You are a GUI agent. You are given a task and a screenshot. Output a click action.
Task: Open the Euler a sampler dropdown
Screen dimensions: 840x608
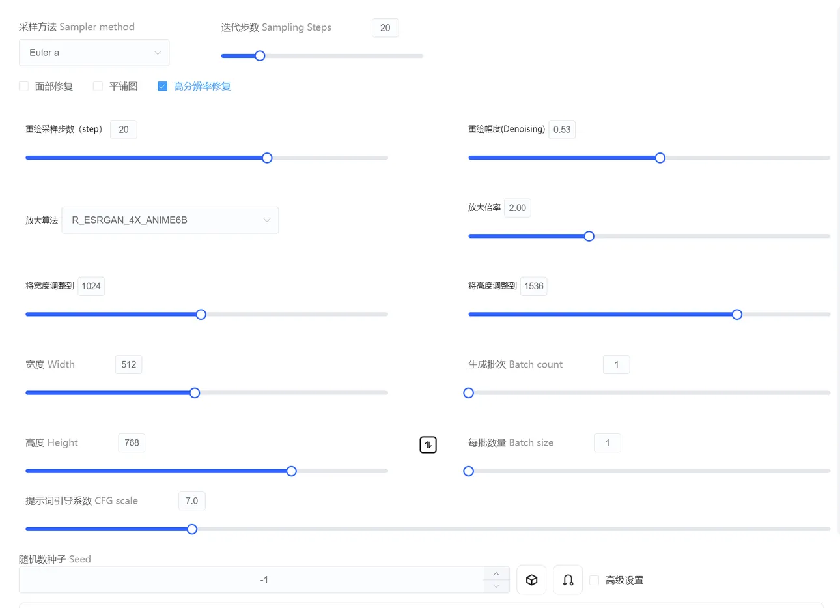[94, 53]
